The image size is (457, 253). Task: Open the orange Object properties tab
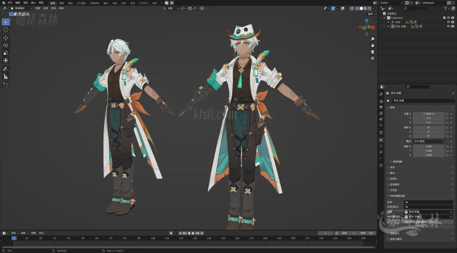381,140
